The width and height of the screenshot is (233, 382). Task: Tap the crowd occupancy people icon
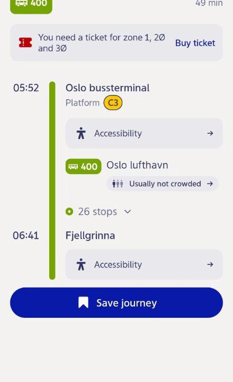click(118, 184)
